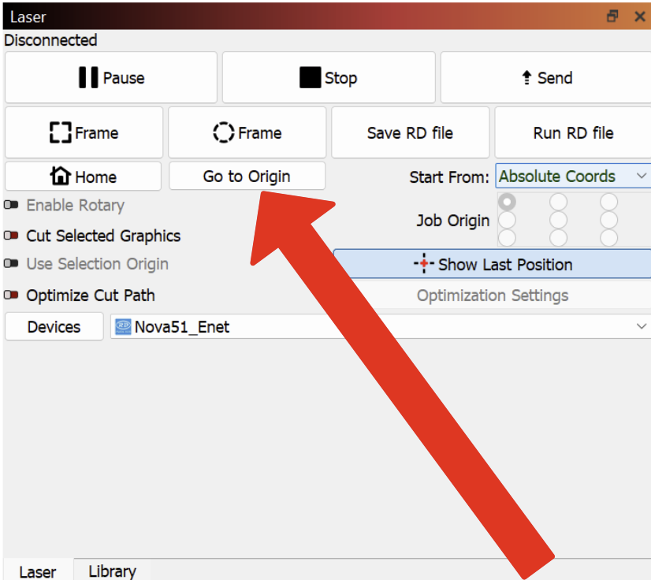Switch to the Library tab
The height and width of the screenshot is (580, 651).
pyautogui.click(x=112, y=571)
